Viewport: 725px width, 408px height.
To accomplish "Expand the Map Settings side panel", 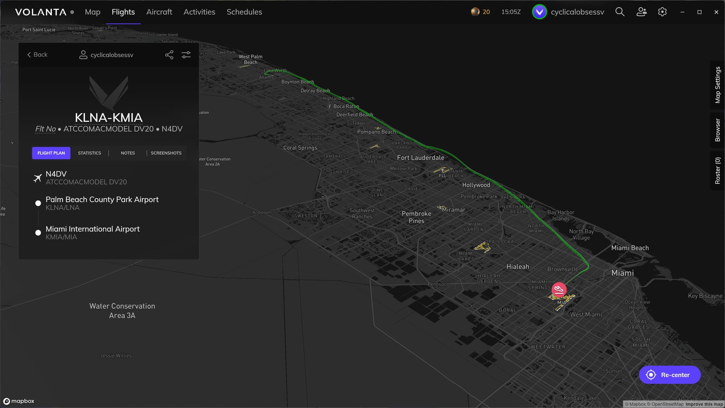I will pos(717,85).
